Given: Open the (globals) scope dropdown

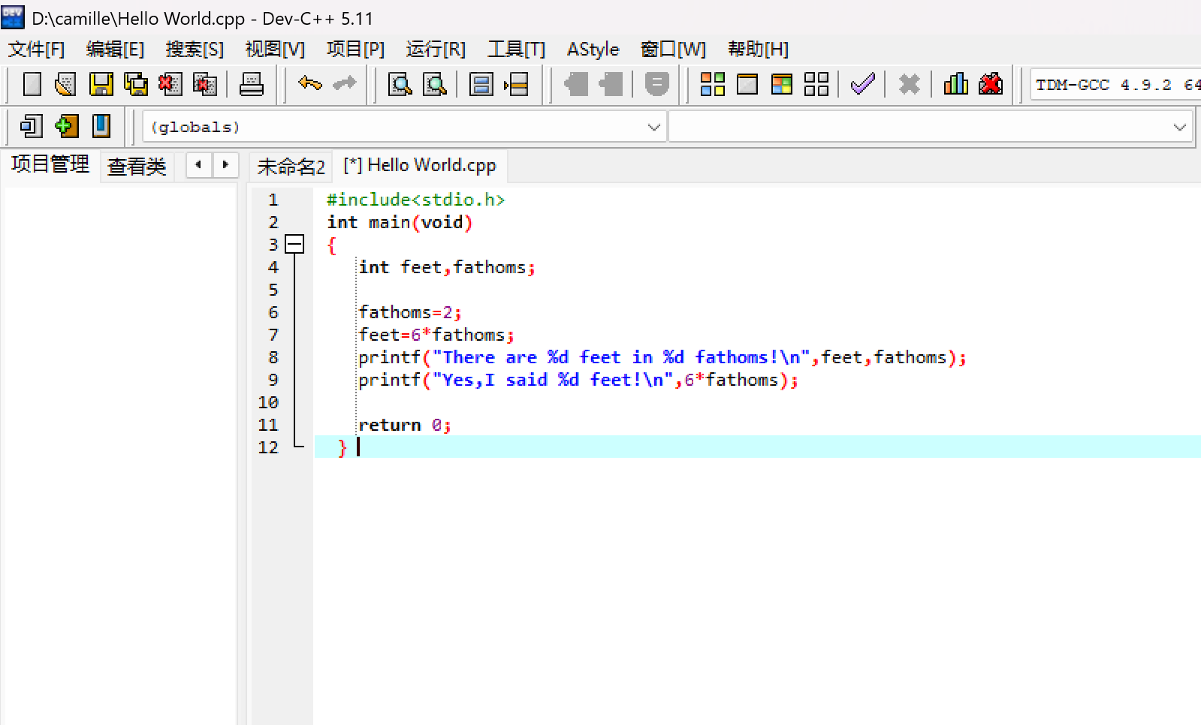Looking at the screenshot, I should 403,127.
